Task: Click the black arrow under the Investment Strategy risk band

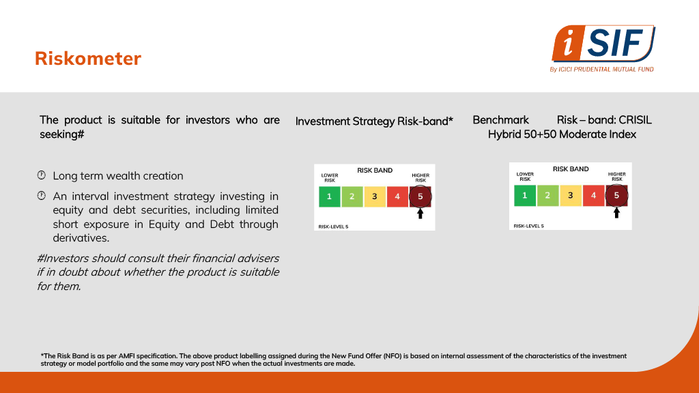Action: coord(420,214)
